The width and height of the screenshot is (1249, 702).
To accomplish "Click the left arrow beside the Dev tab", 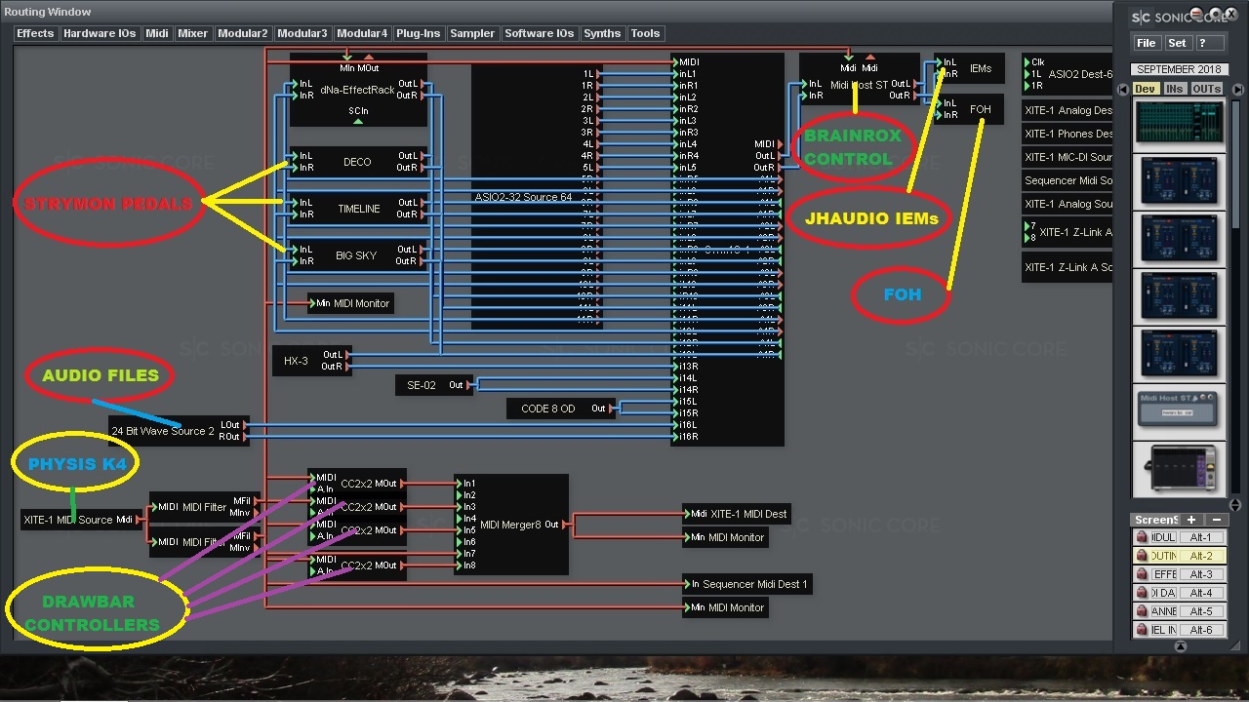I will (x=1124, y=89).
